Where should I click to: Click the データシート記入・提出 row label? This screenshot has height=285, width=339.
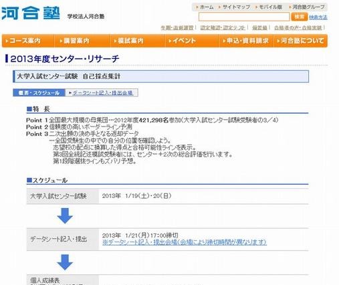point(58,239)
